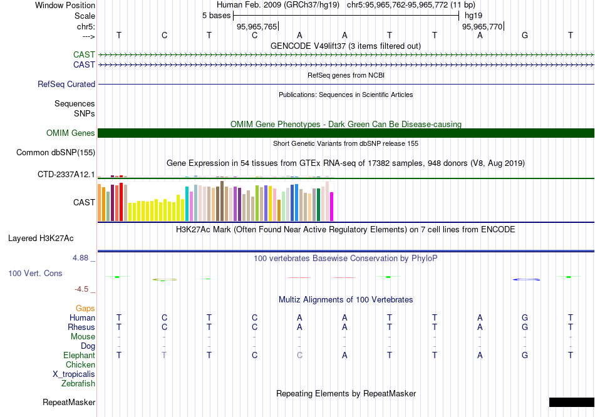Select the blue CAST gene label
Image resolution: width=595 pixels, height=417 pixels.
[x=84, y=64]
